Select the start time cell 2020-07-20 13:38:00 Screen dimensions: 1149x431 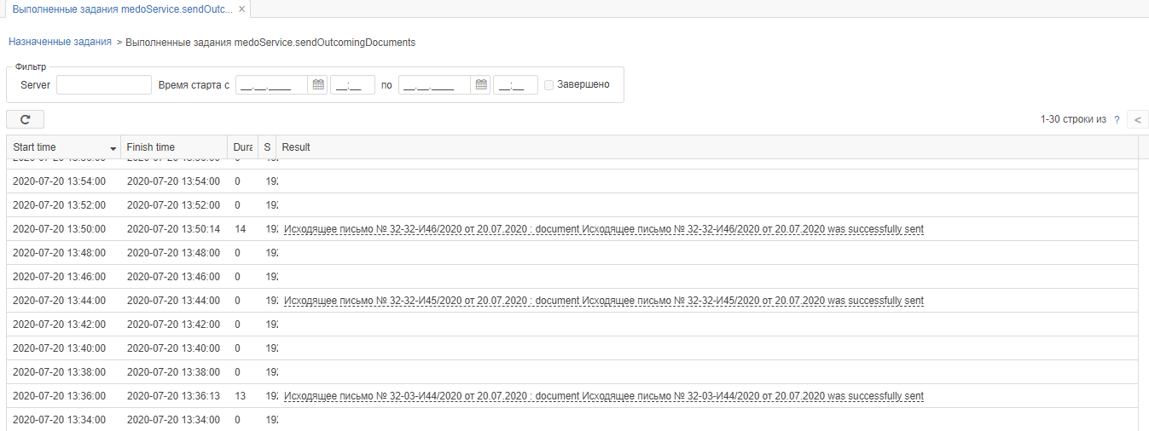pyautogui.click(x=60, y=372)
